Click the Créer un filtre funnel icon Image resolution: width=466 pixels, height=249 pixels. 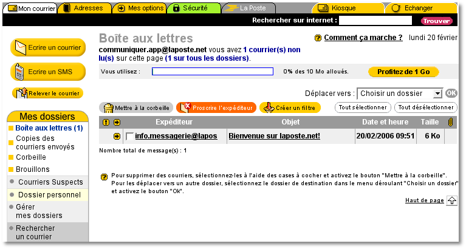[x=269, y=107]
